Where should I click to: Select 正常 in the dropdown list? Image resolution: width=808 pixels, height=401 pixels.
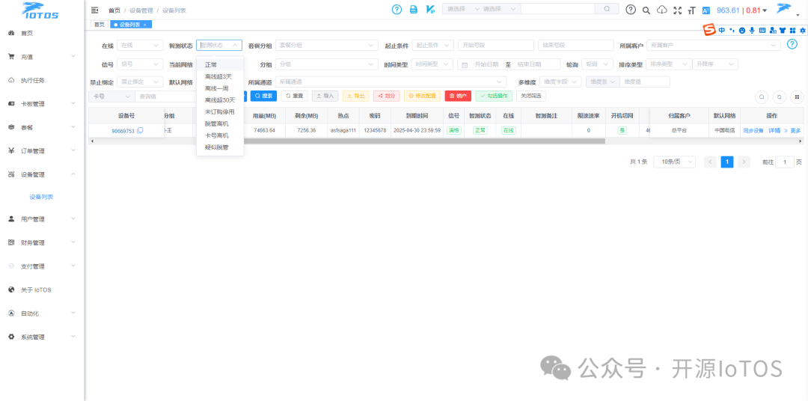click(220, 65)
